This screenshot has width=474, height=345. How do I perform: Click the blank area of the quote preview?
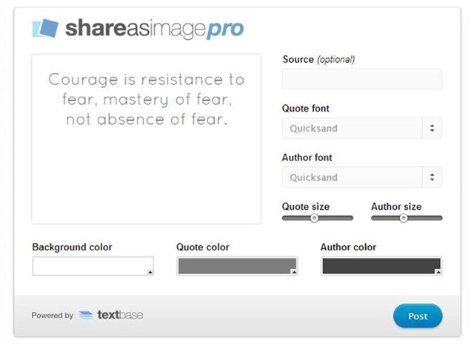[x=146, y=177]
